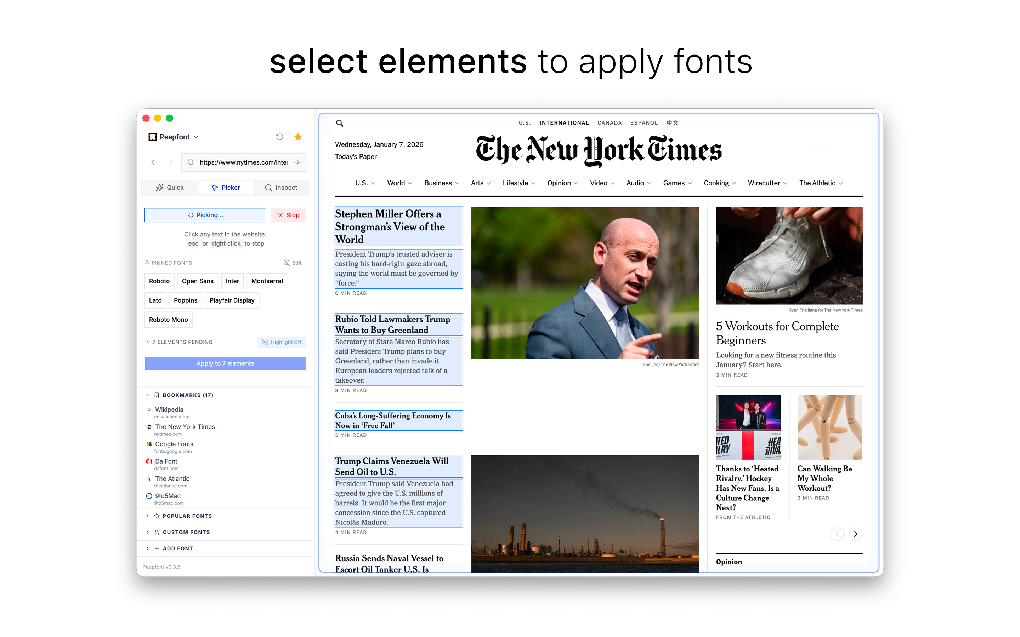1020x637 pixels.
Task: Click the sneaker workout photo
Action: pos(789,256)
